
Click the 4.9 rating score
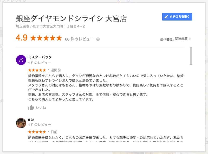click(x=22, y=38)
